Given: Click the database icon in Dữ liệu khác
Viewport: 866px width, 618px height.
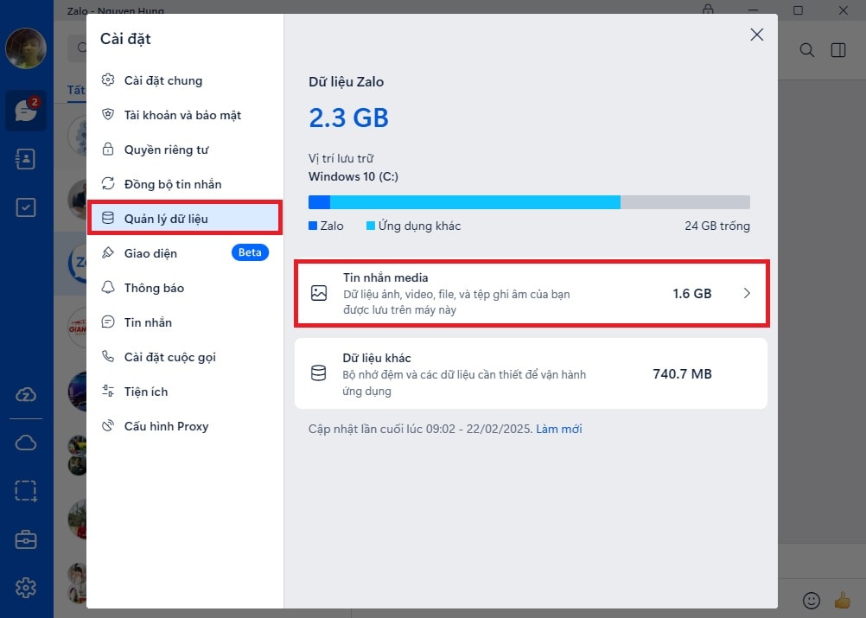Looking at the screenshot, I should click(319, 373).
